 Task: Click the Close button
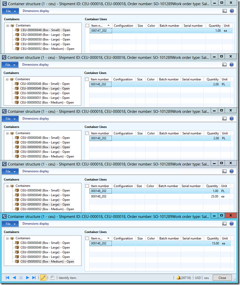pos(222,278)
